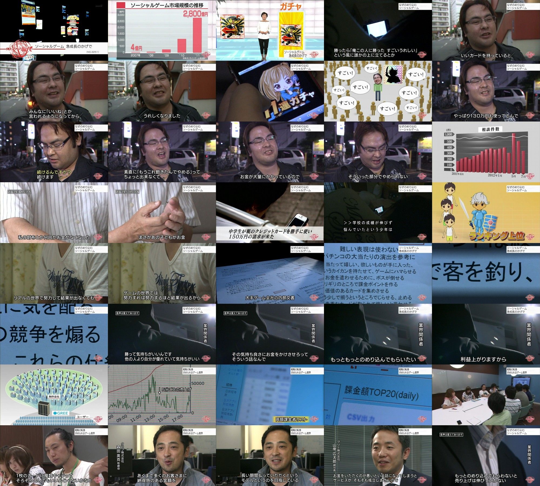Select the frame captioned その気持ち良さにお金をかけさせろって
This screenshot has width=540, height=486.
[x=270, y=334]
